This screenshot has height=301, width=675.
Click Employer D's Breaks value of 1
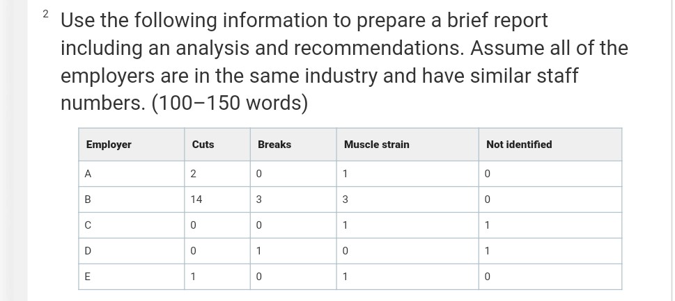coord(259,250)
